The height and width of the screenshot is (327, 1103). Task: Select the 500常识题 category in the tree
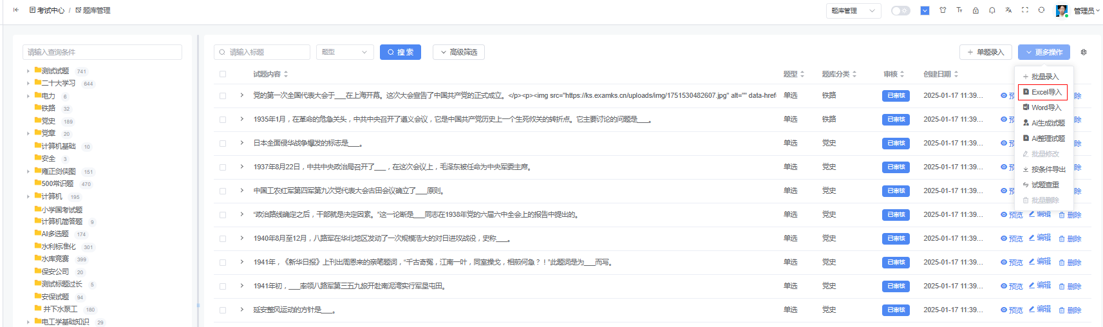[57, 183]
